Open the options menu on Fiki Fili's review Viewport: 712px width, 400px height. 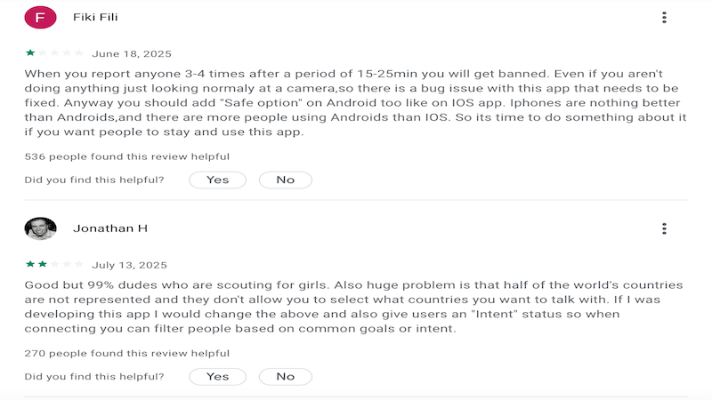point(664,18)
